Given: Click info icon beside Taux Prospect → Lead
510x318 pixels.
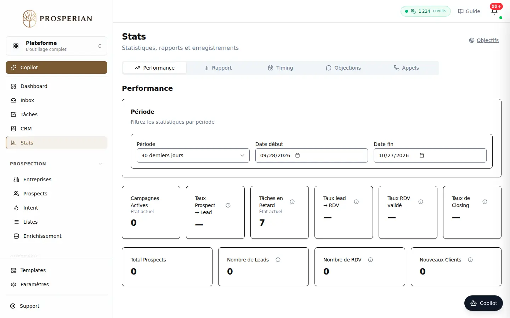Looking at the screenshot, I should coord(228,205).
